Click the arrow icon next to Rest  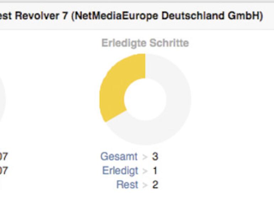144,185
